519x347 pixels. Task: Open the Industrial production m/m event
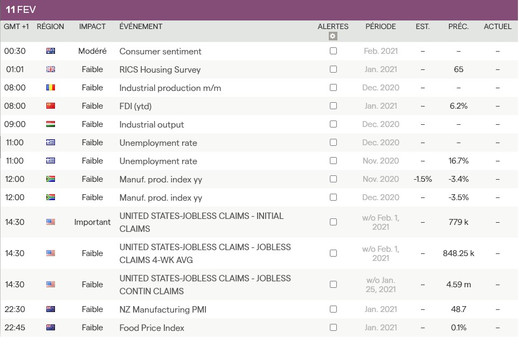pos(170,88)
